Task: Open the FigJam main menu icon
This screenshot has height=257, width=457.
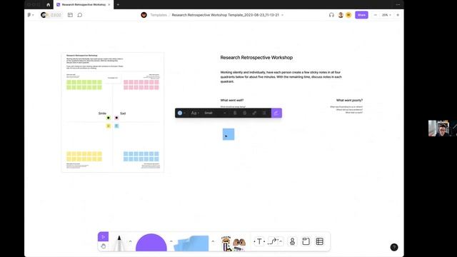Action: pyautogui.click(x=30, y=15)
